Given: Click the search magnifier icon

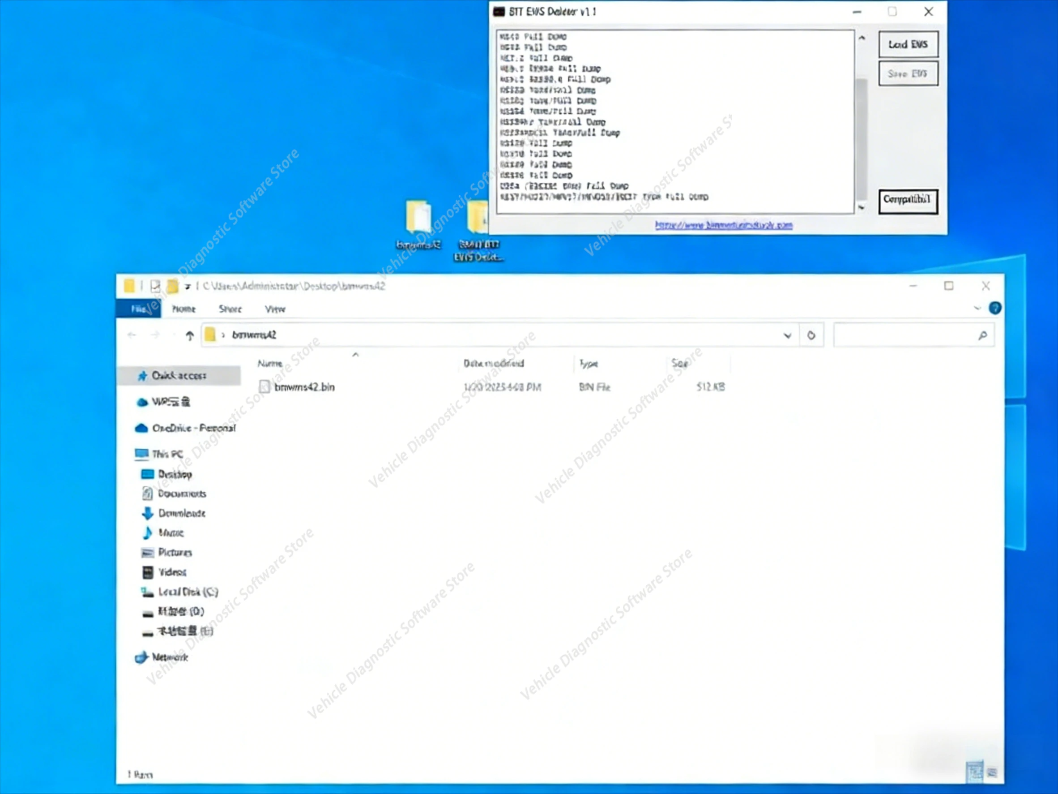Looking at the screenshot, I should (982, 335).
